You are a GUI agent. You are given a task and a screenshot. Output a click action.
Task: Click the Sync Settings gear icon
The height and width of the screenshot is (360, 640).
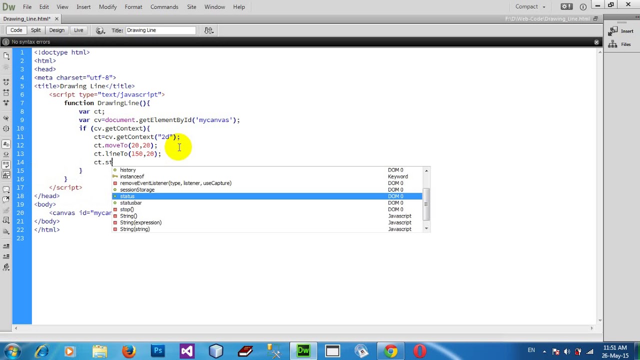[x=566, y=6]
